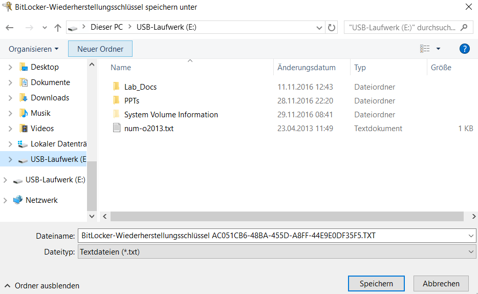Open the help question mark icon
Image resolution: width=478 pixels, height=294 pixels.
point(465,49)
